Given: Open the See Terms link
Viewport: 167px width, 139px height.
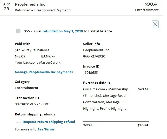Looking at the screenshot, I should [x=46, y=129].
